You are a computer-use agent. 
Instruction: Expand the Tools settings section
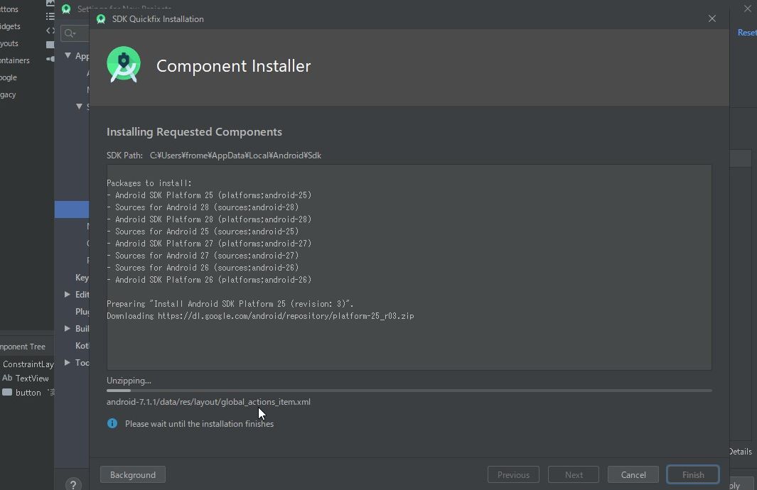click(66, 362)
